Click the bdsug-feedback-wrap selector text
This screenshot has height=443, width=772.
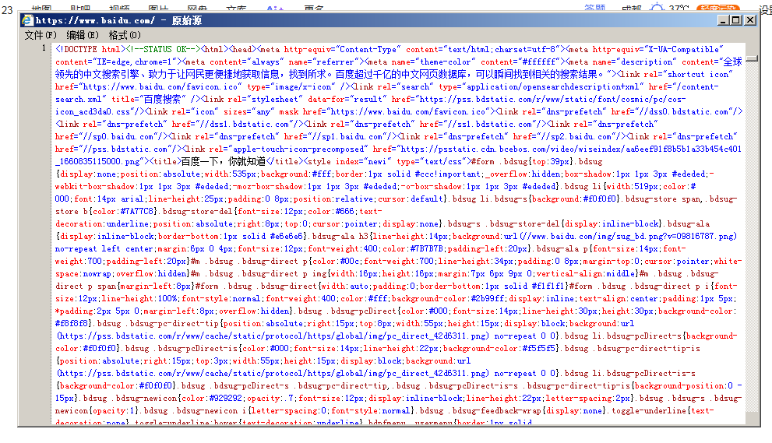[x=497, y=410]
